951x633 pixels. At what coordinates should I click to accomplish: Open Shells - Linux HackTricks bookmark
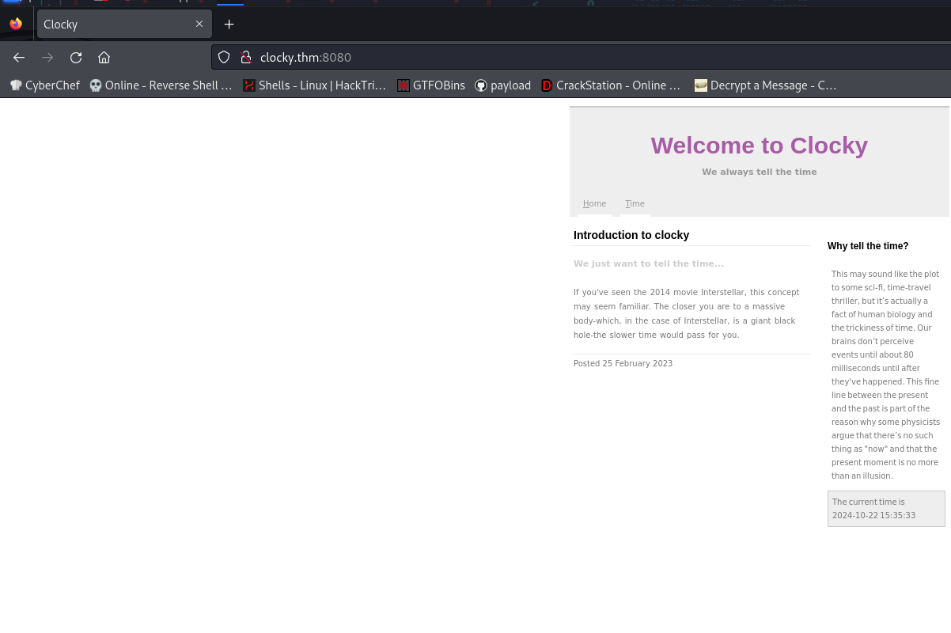click(x=314, y=85)
